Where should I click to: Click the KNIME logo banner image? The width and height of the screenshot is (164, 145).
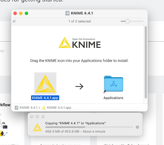[79, 43]
